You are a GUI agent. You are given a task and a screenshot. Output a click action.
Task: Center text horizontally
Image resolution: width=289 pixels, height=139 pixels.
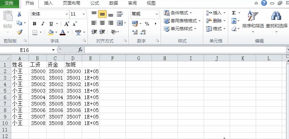(102, 23)
